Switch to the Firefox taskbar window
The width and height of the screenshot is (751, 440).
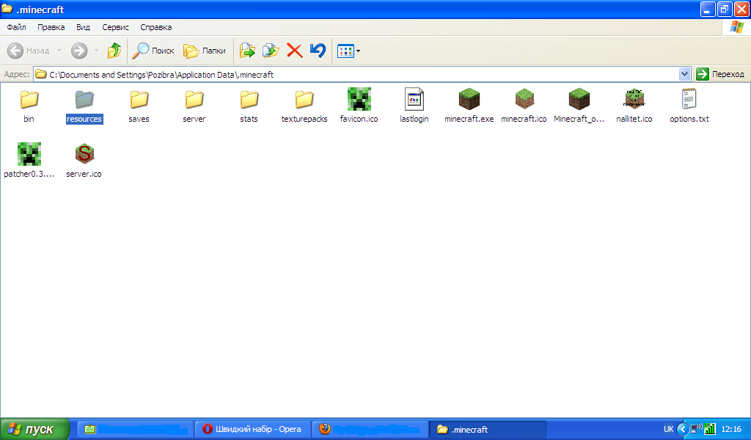click(370, 429)
